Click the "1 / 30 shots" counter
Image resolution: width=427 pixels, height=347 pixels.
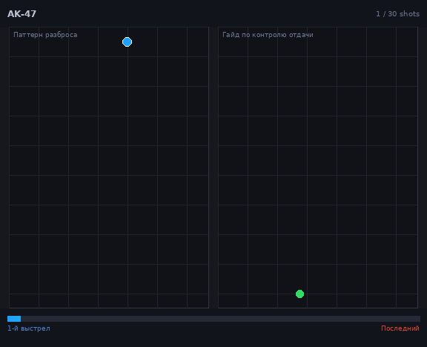coord(397,14)
